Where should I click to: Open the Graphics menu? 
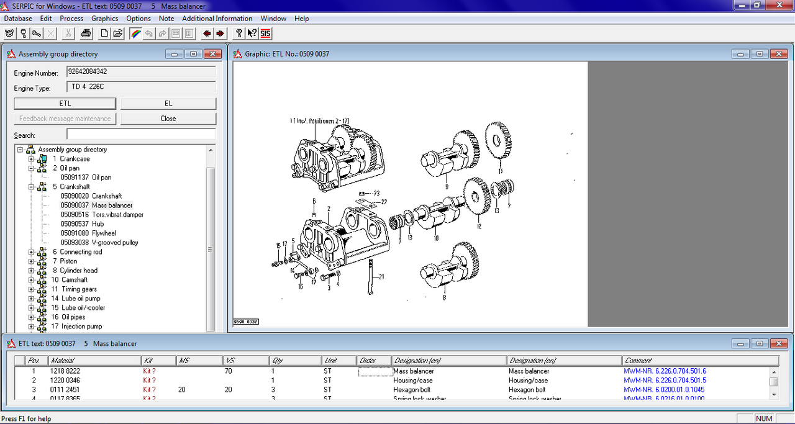104,19
